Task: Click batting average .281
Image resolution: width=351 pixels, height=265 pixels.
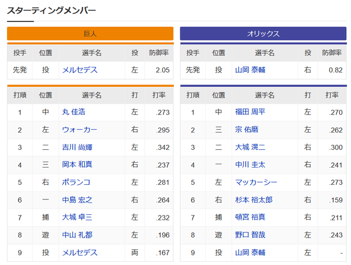Action: coord(163,183)
